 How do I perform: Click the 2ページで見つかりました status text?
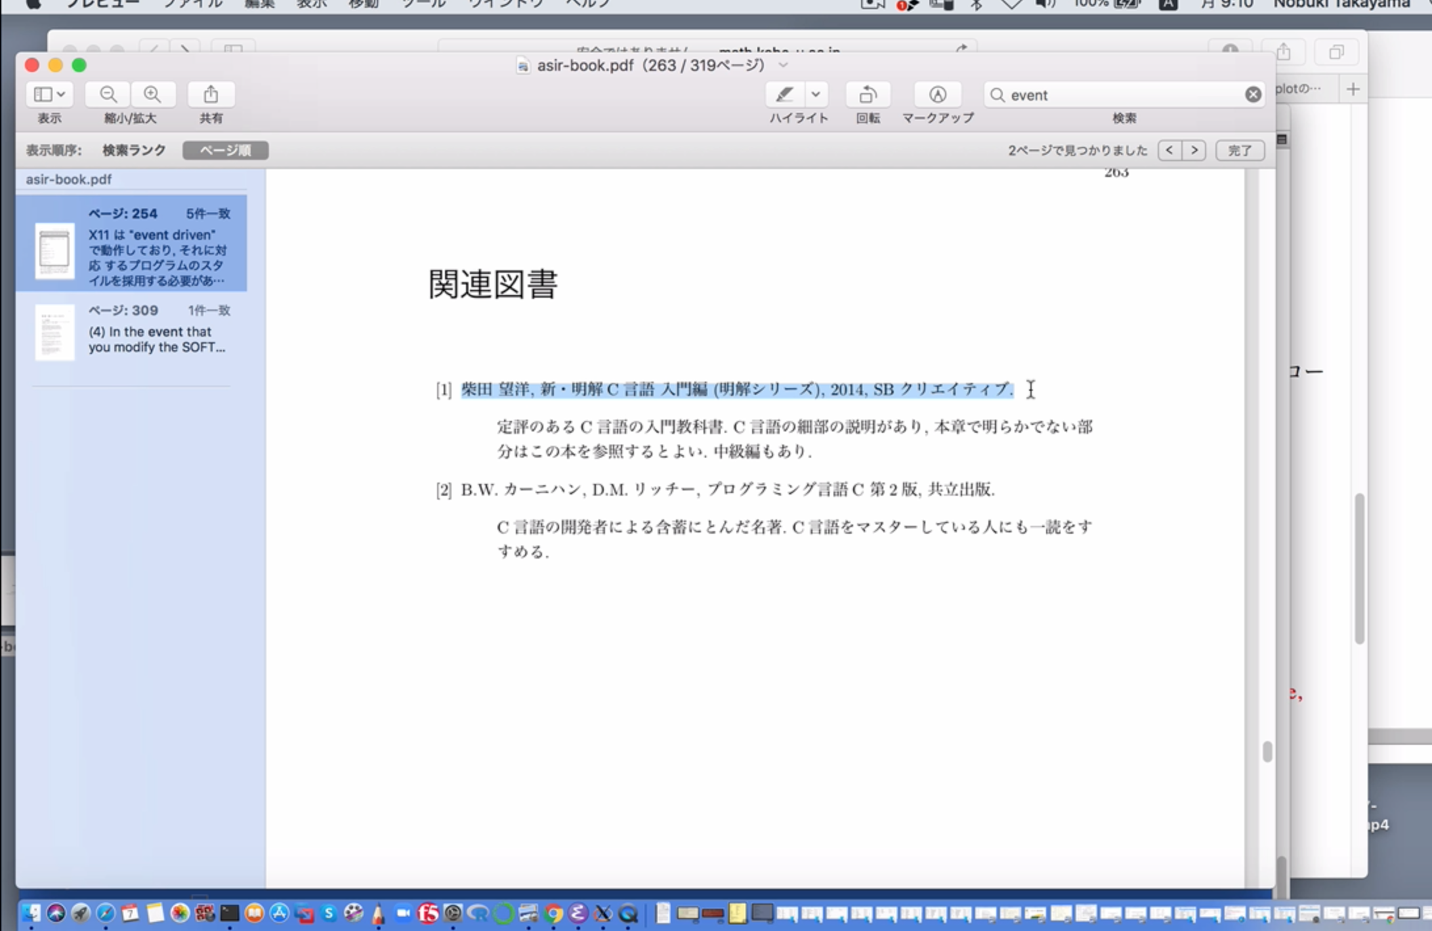click(1078, 150)
